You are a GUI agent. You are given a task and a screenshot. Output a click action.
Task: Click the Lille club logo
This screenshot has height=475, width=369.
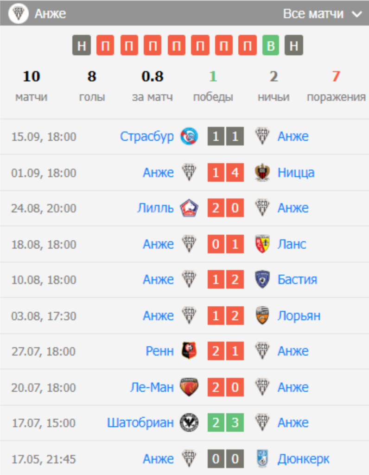[x=189, y=208]
